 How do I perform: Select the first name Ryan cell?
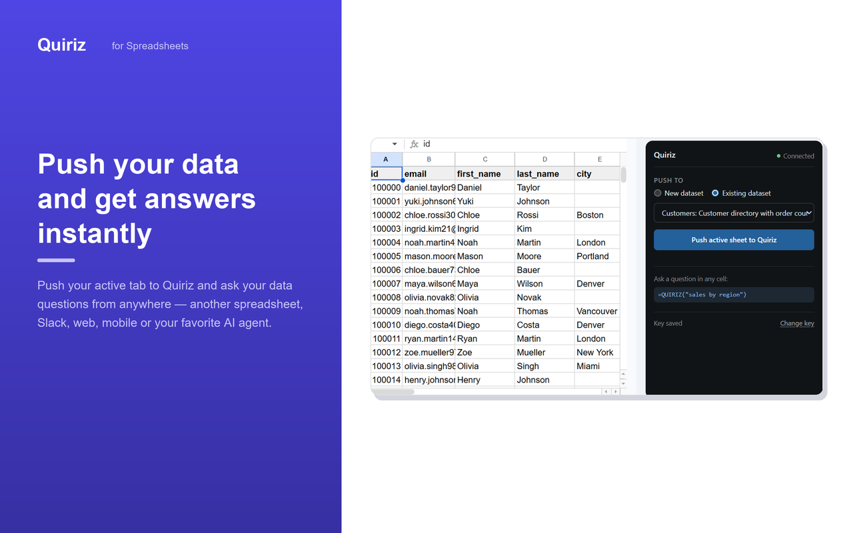485,338
